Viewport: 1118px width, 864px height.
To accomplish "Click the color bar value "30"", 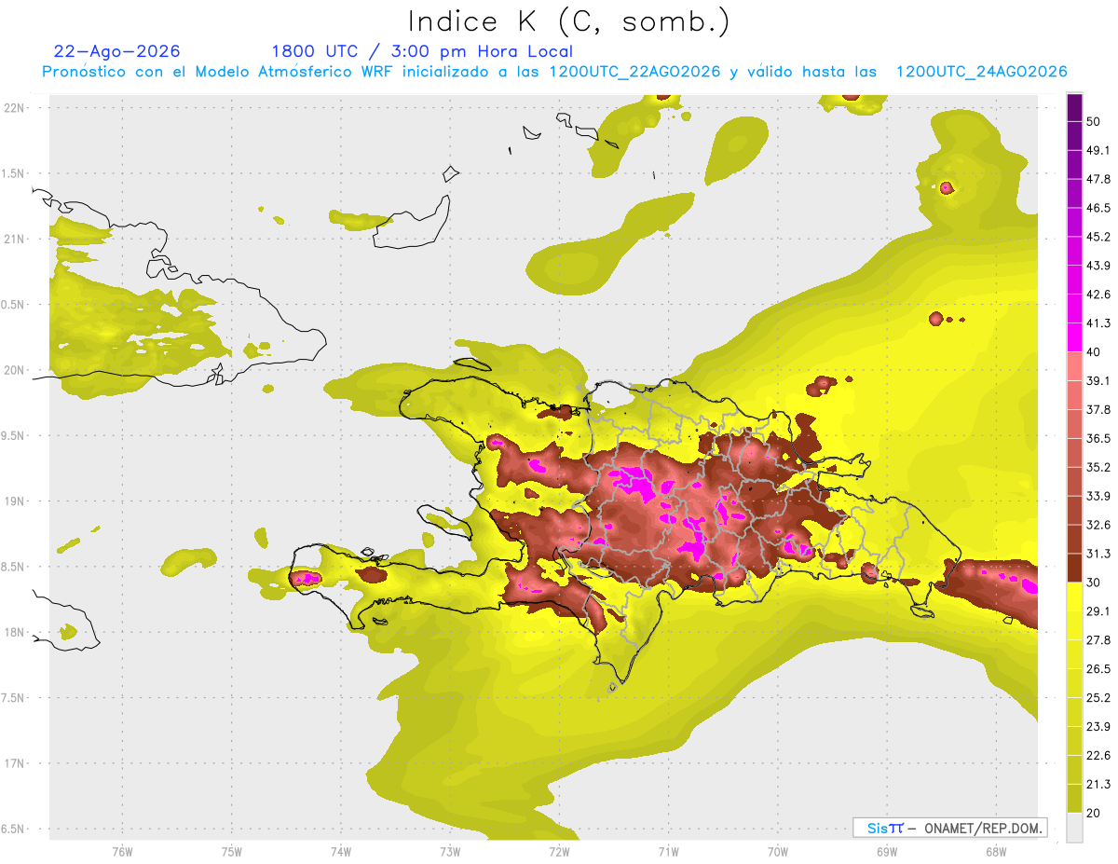I will tap(1095, 583).
